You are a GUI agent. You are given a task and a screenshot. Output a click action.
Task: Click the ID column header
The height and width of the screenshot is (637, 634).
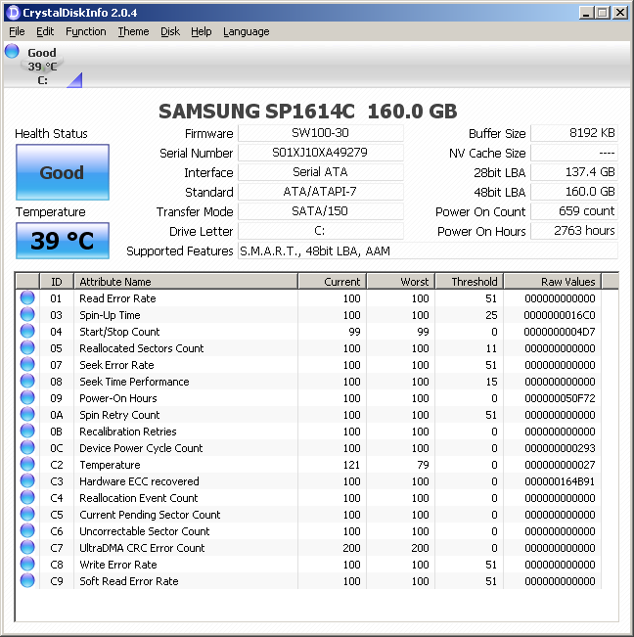click(57, 282)
